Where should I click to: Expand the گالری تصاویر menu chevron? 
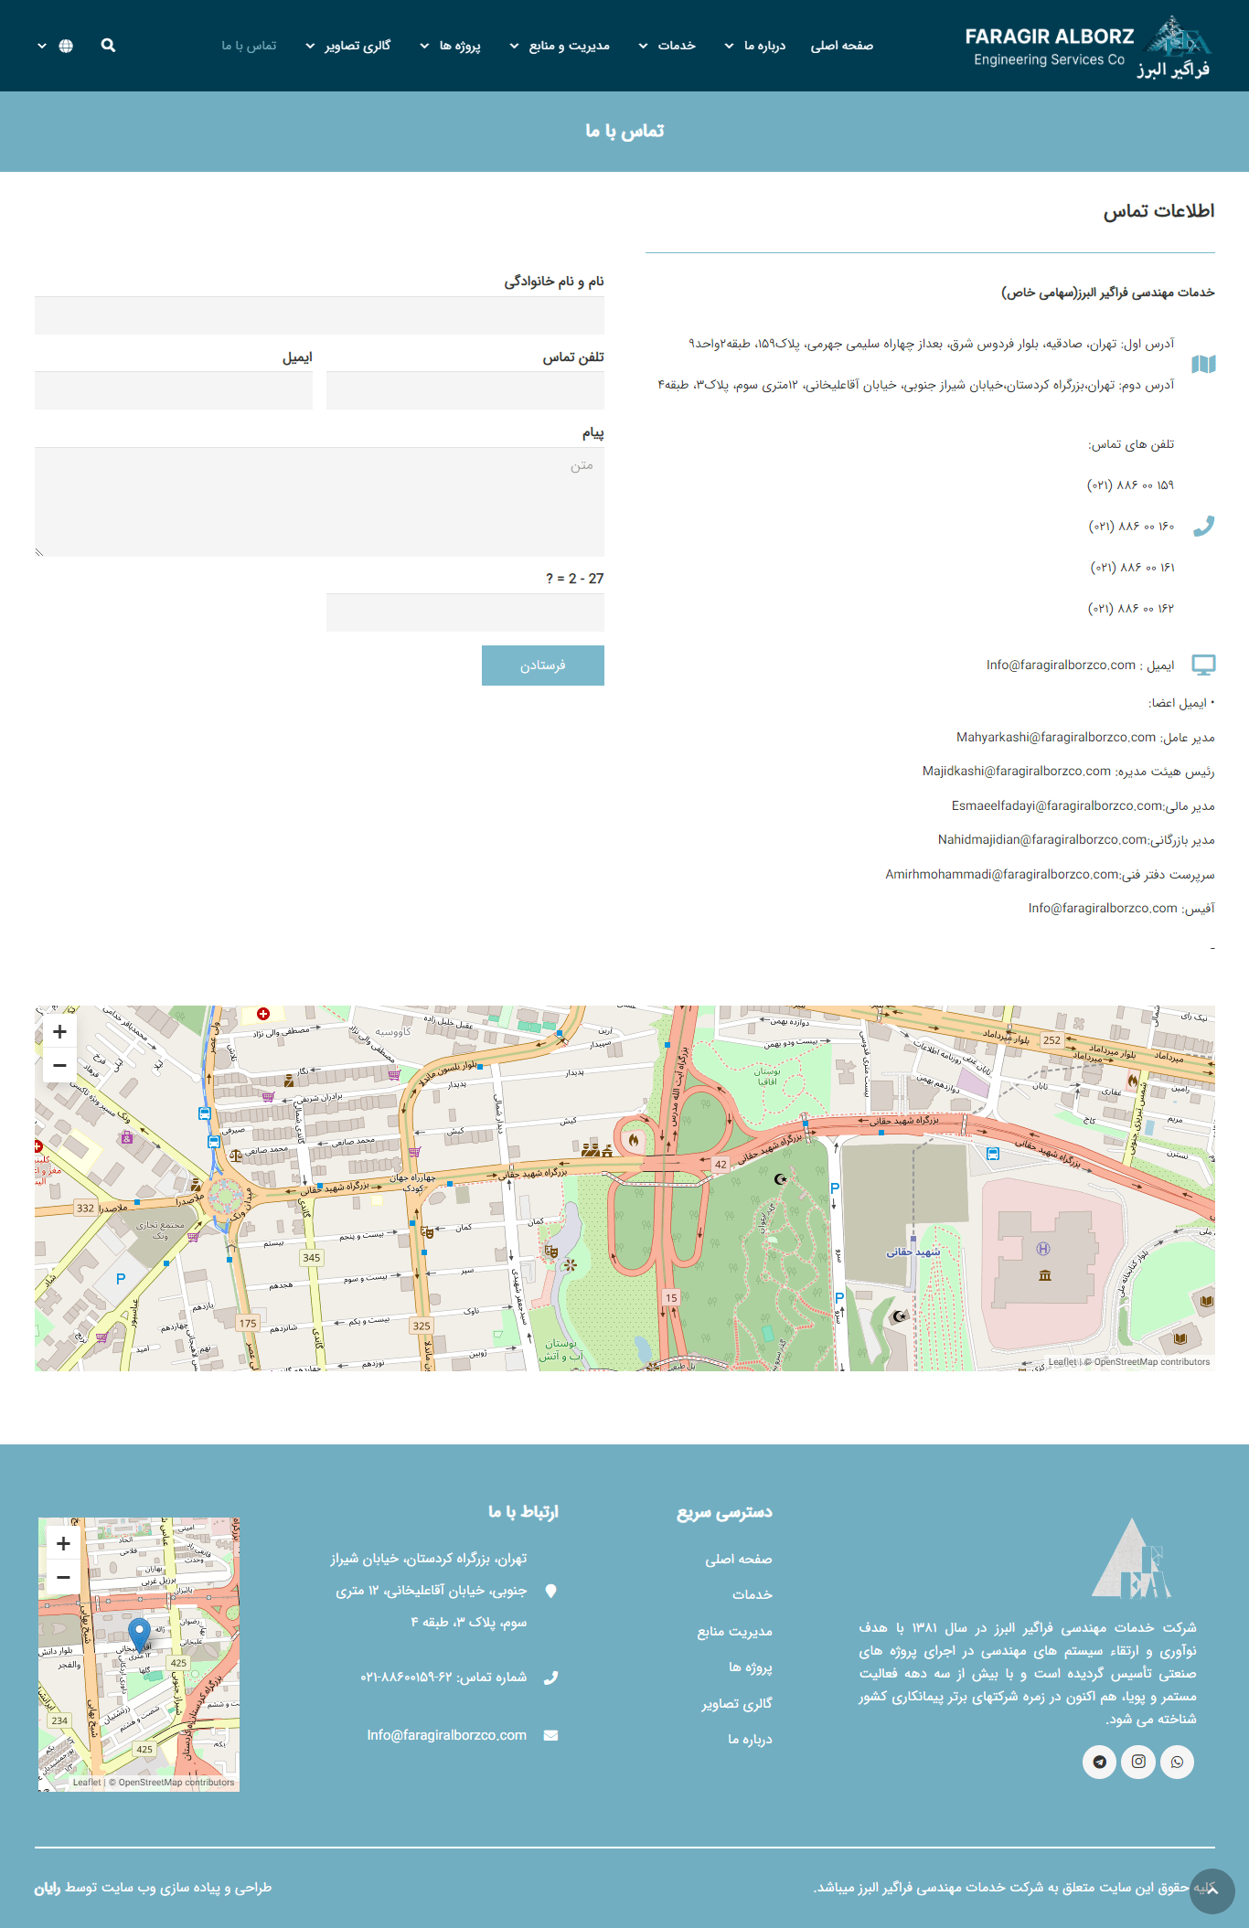310,46
